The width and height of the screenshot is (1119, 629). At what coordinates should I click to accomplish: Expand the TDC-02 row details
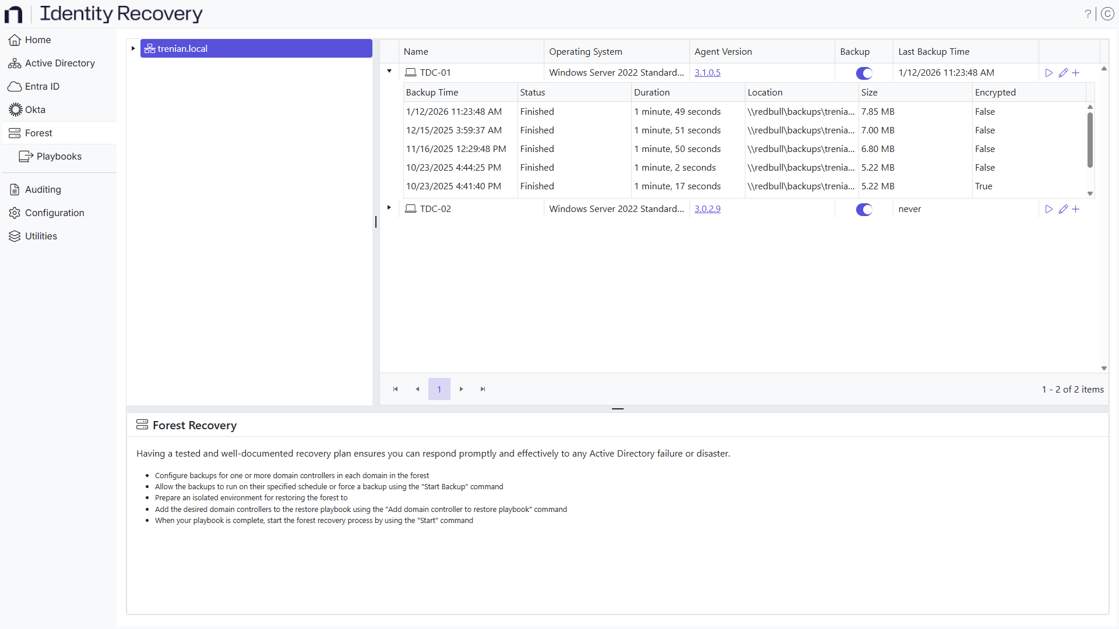389,207
